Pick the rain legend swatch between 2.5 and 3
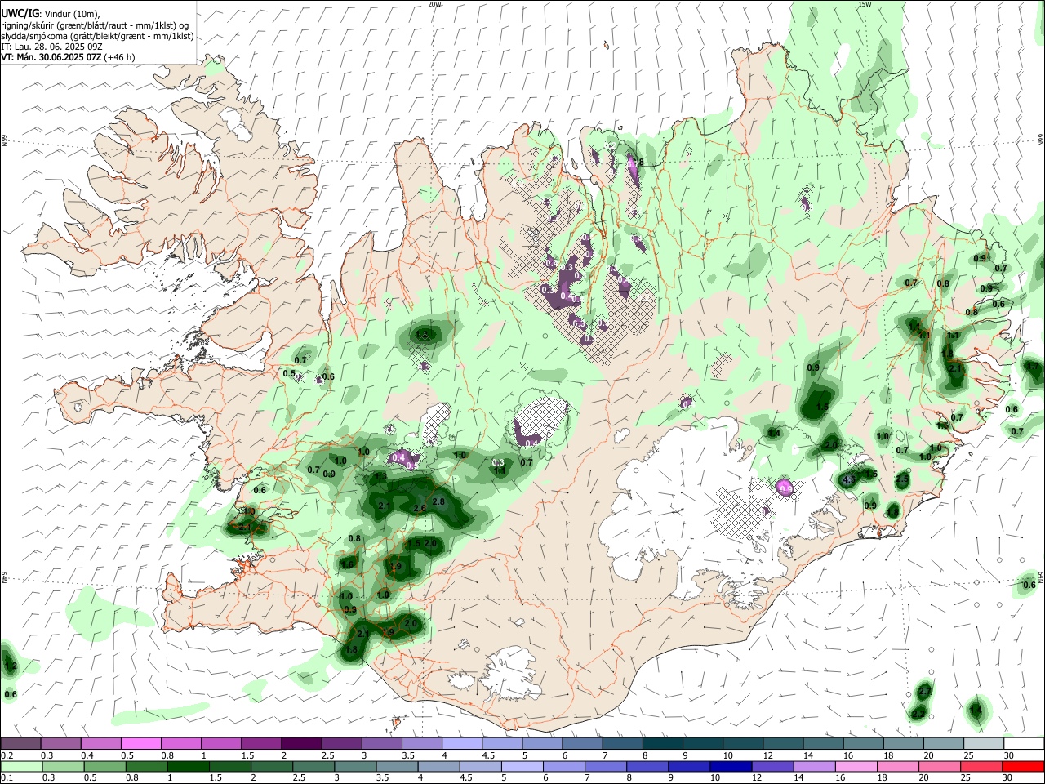Screen dimensions: 1045x784 click(x=313, y=766)
